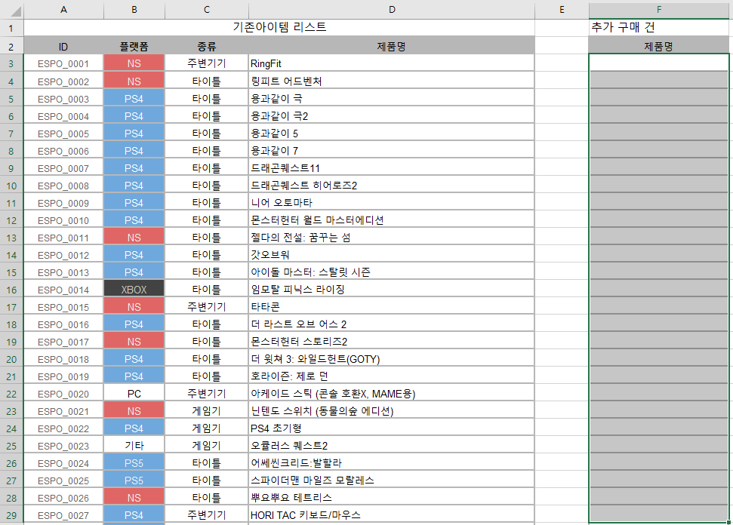Click the '링피트 어드벤처' cell

[392, 81]
